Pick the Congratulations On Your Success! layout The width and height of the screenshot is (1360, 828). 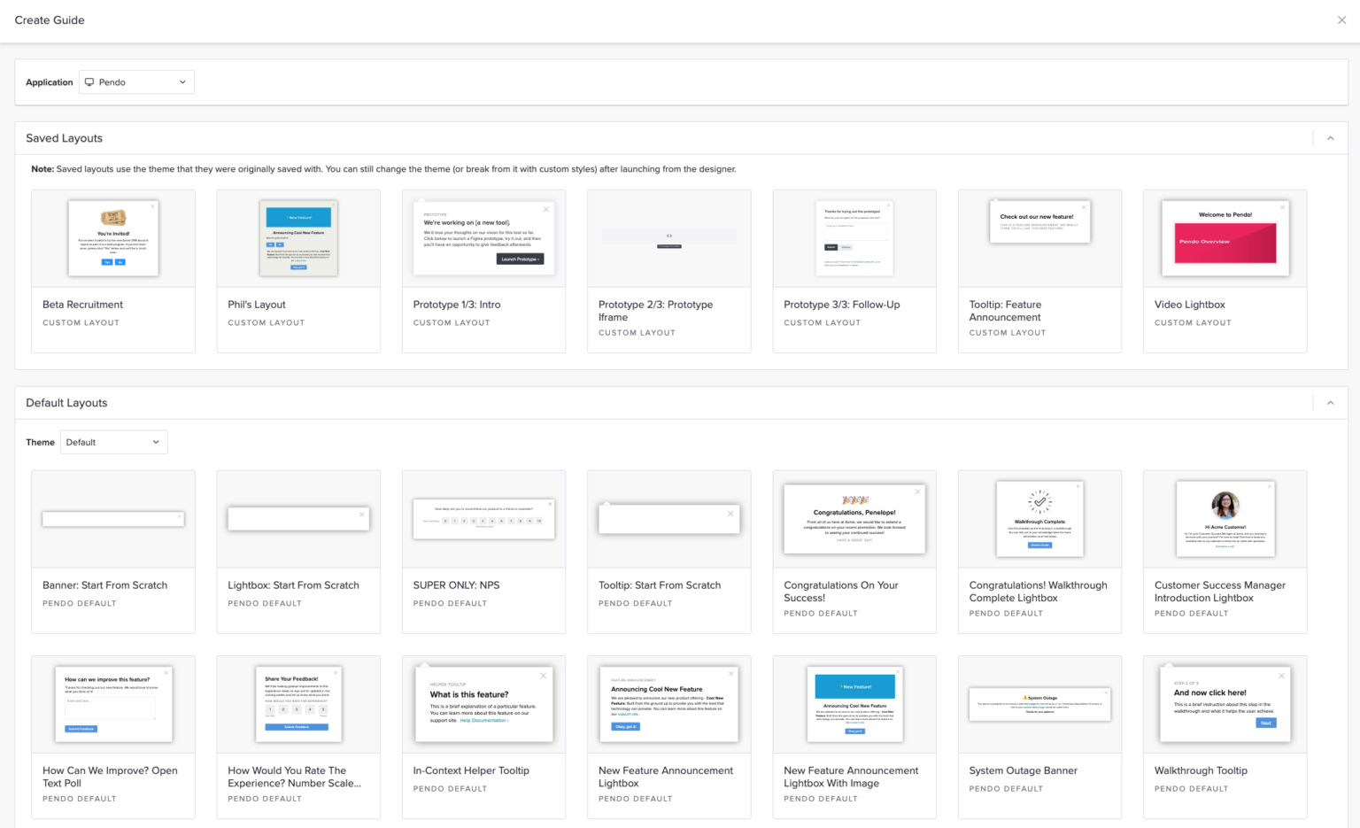click(854, 551)
